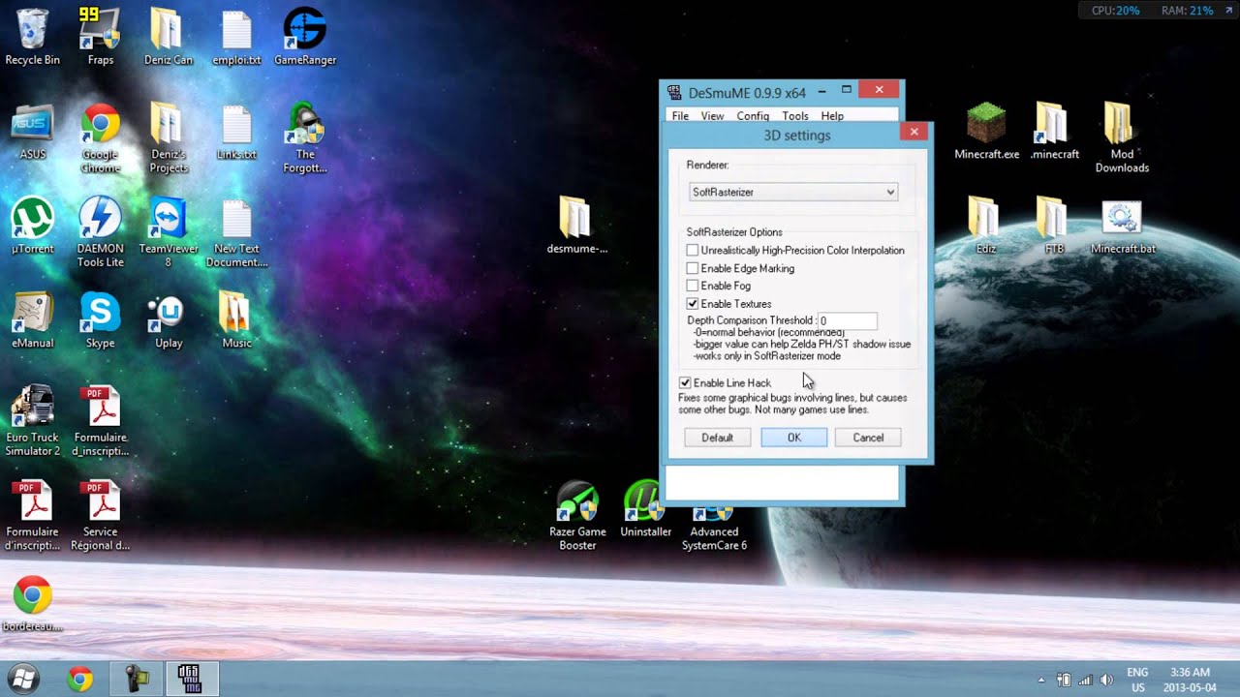Expand the Renderer SoftRasterizer dropdown
This screenshot has width=1240, height=697.
pos(793,192)
